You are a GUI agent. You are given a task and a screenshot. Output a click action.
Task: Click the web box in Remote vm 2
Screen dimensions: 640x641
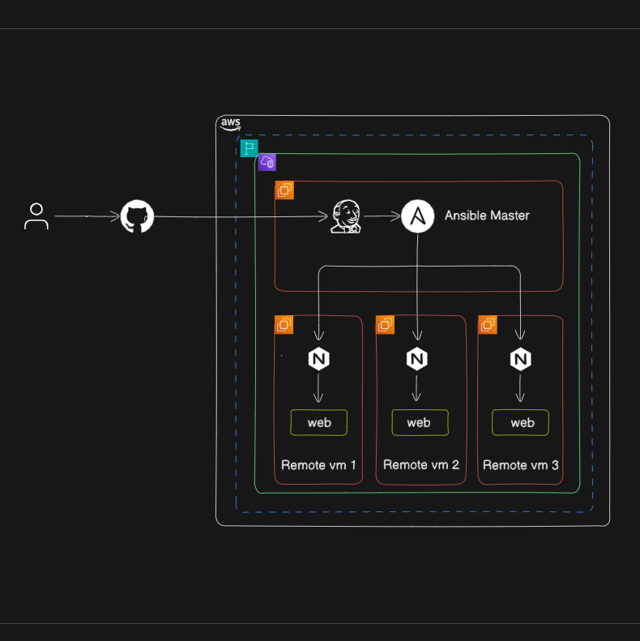[x=420, y=423]
